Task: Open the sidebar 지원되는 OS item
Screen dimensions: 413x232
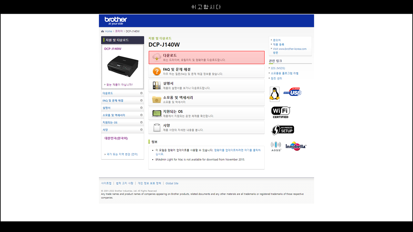Action: coord(123,122)
